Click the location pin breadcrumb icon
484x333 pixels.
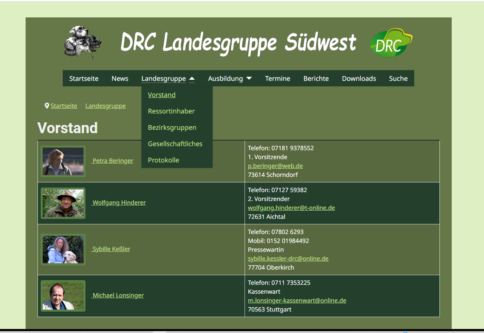coord(47,106)
